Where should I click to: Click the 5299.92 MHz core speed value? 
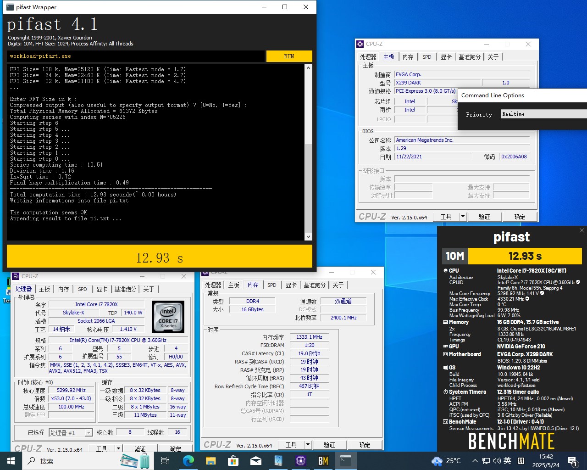(72, 390)
